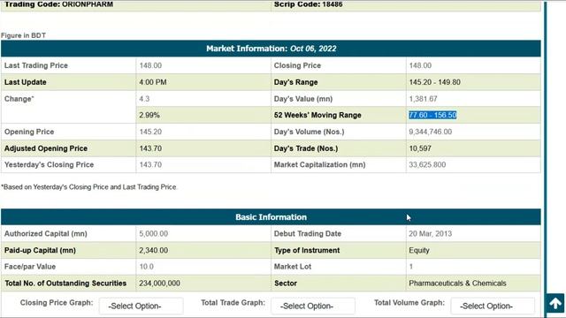
Task: Click the Day's Volume value 9,344,746.00
Action: [x=431, y=132]
